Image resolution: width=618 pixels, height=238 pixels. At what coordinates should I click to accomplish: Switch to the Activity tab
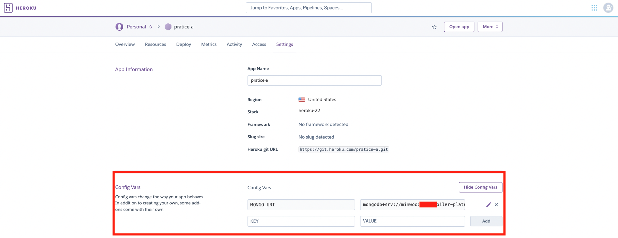[x=234, y=44]
